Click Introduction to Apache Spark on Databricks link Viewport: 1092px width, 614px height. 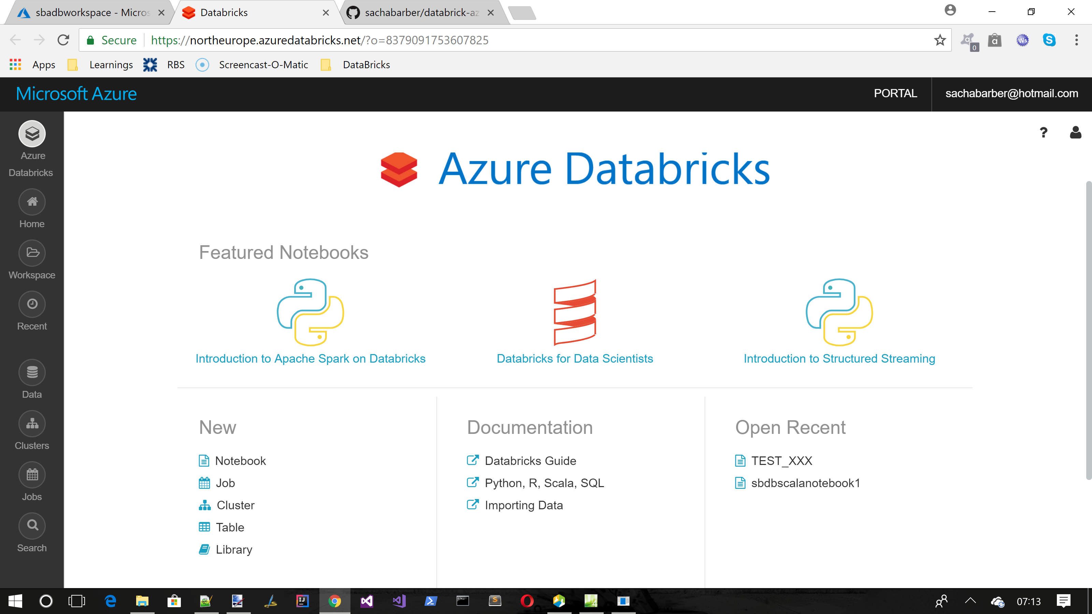click(x=310, y=359)
